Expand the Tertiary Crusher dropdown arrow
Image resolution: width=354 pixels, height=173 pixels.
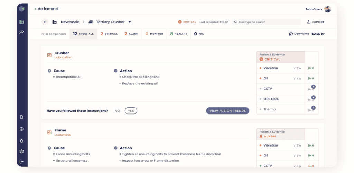tap(130, 22)
